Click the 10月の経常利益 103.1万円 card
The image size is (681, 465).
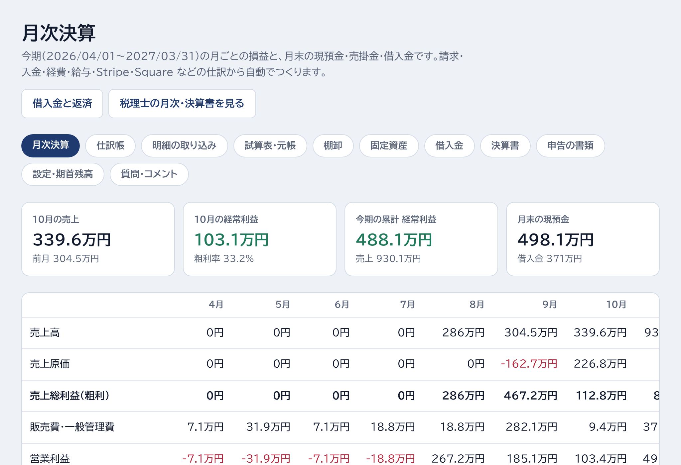[260, 239]
